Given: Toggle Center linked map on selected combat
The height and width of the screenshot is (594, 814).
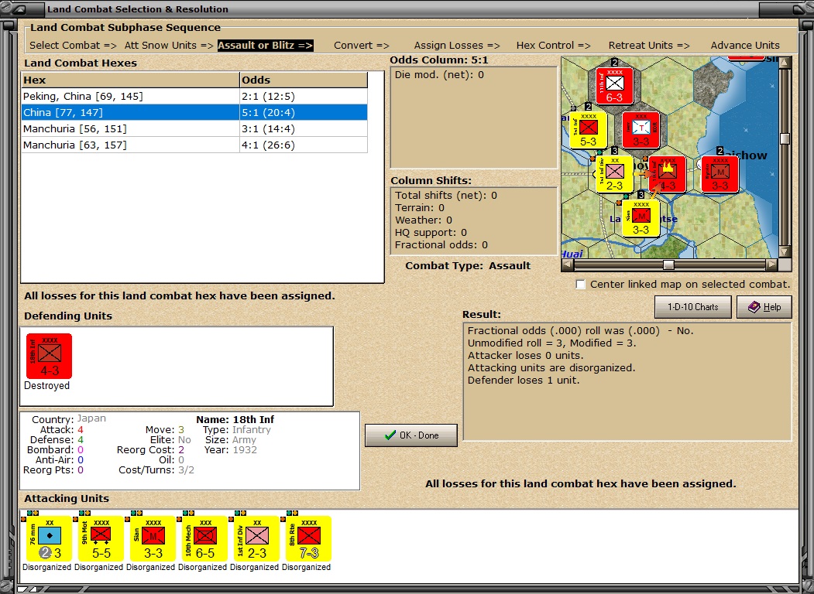Looking at the screenshot, I should pos(580,285).
